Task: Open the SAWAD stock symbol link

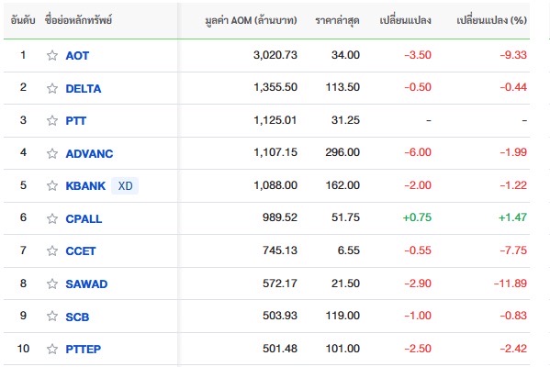Action: pyautogui.click(x=86, y=284)
